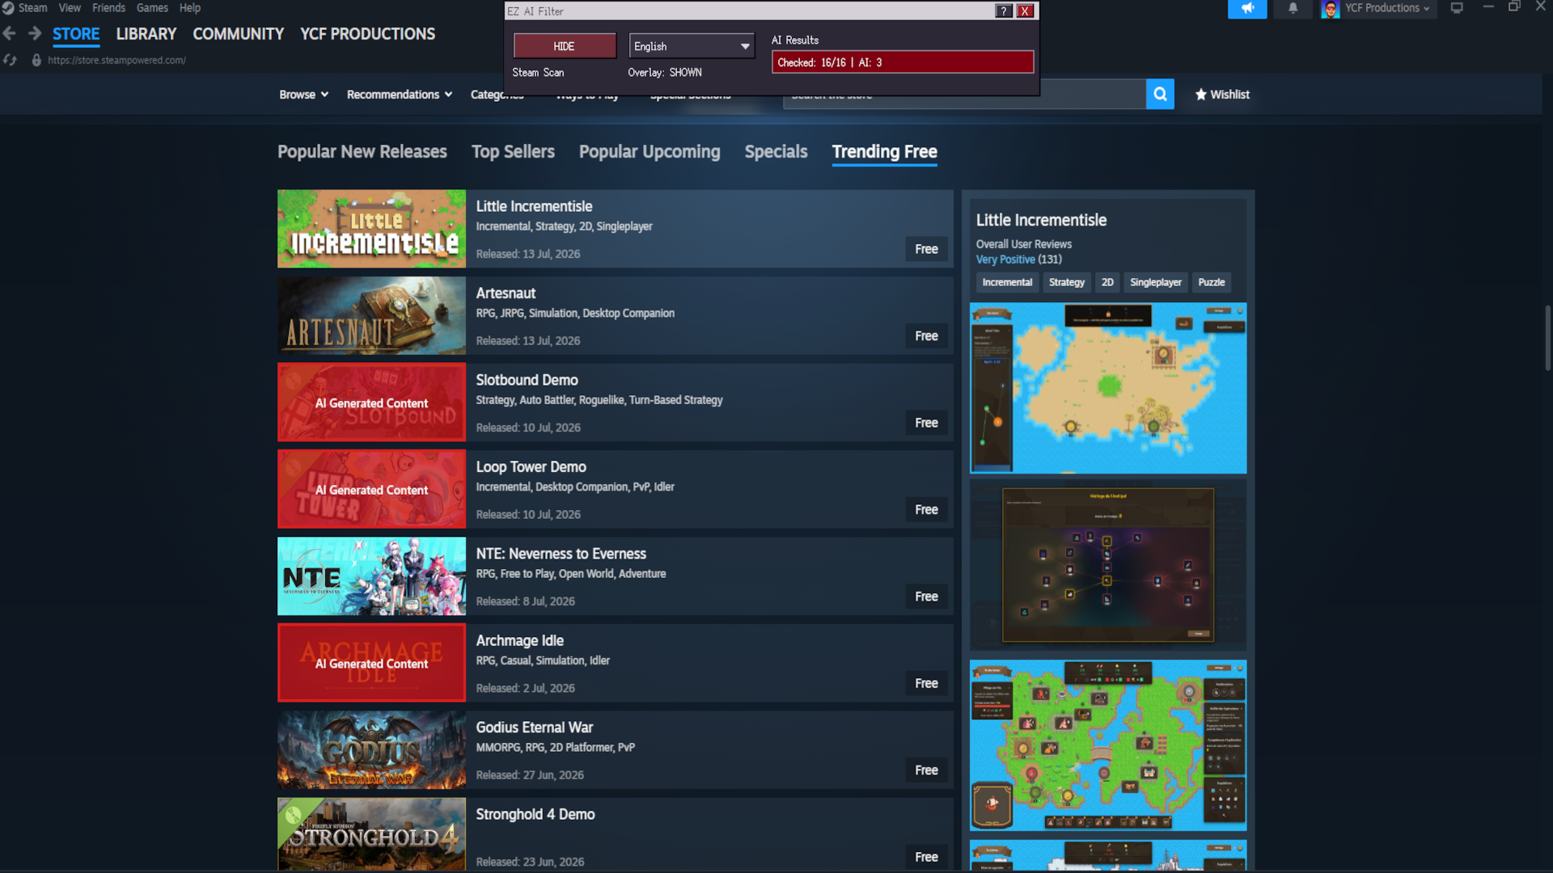Click the EZ AI Filter help button

(x=1004, y=11)
